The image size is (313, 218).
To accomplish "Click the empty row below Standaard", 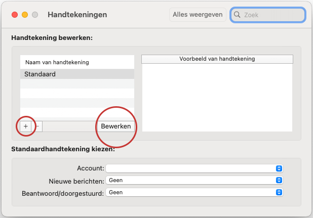I will [x=77, y=84].
